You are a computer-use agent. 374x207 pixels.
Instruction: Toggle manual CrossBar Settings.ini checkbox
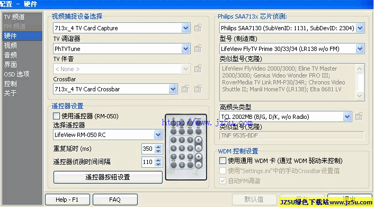pos(222,171)
